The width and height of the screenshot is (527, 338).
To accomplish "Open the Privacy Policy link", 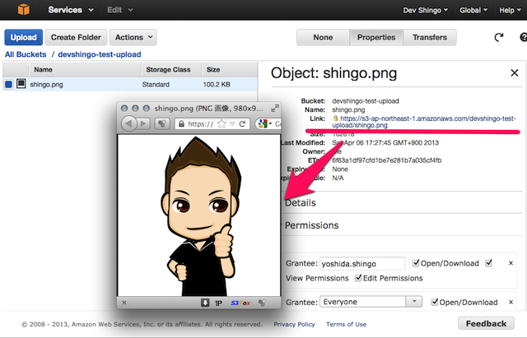I will pos(294,324).
